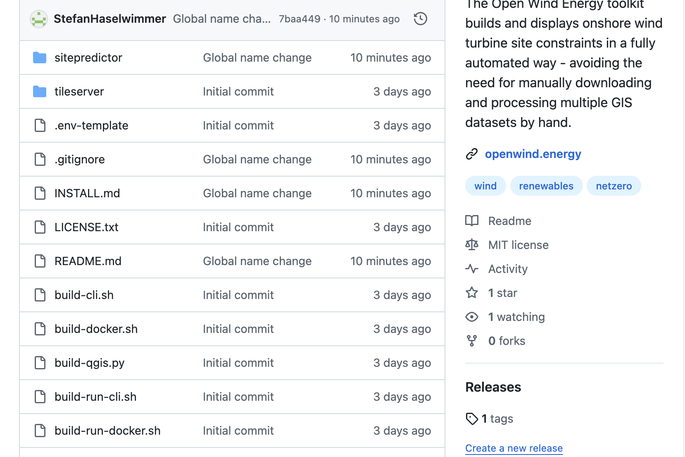Click the fork icon beside forks
The height and width of the screenshot is (457, 685).
coord(472,341)
